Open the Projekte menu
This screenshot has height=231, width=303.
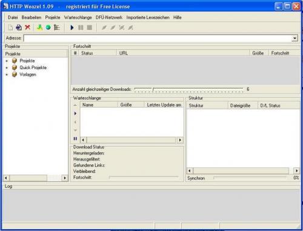53,18
